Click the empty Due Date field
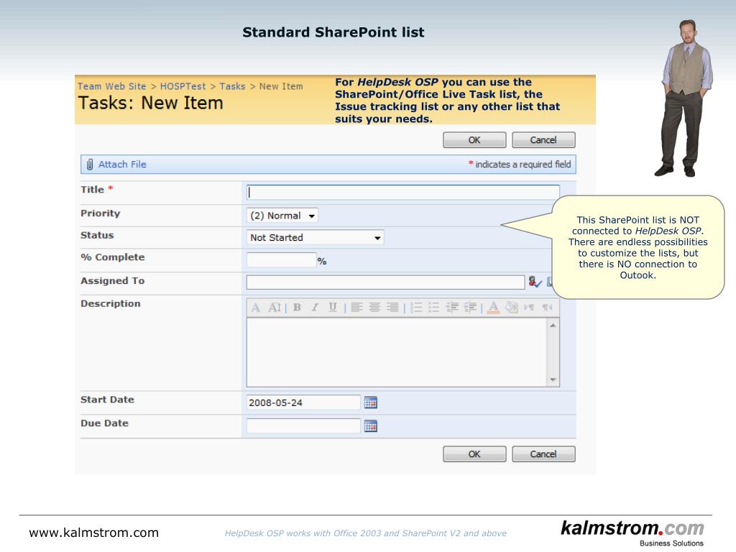The image size is (736, 552). [303, 425]
